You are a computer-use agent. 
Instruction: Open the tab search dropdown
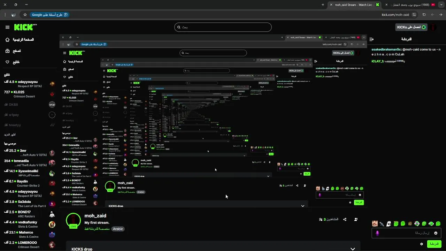pyautogui.click(x=441, y=5)
